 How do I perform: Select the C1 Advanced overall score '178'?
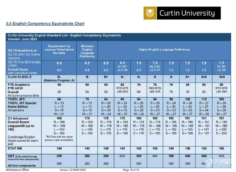pyautogui.click(x=122, y=118)
